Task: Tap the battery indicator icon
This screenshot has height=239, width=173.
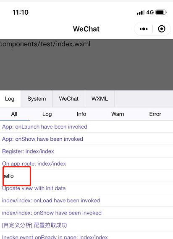Action: [x=161, y=12]
